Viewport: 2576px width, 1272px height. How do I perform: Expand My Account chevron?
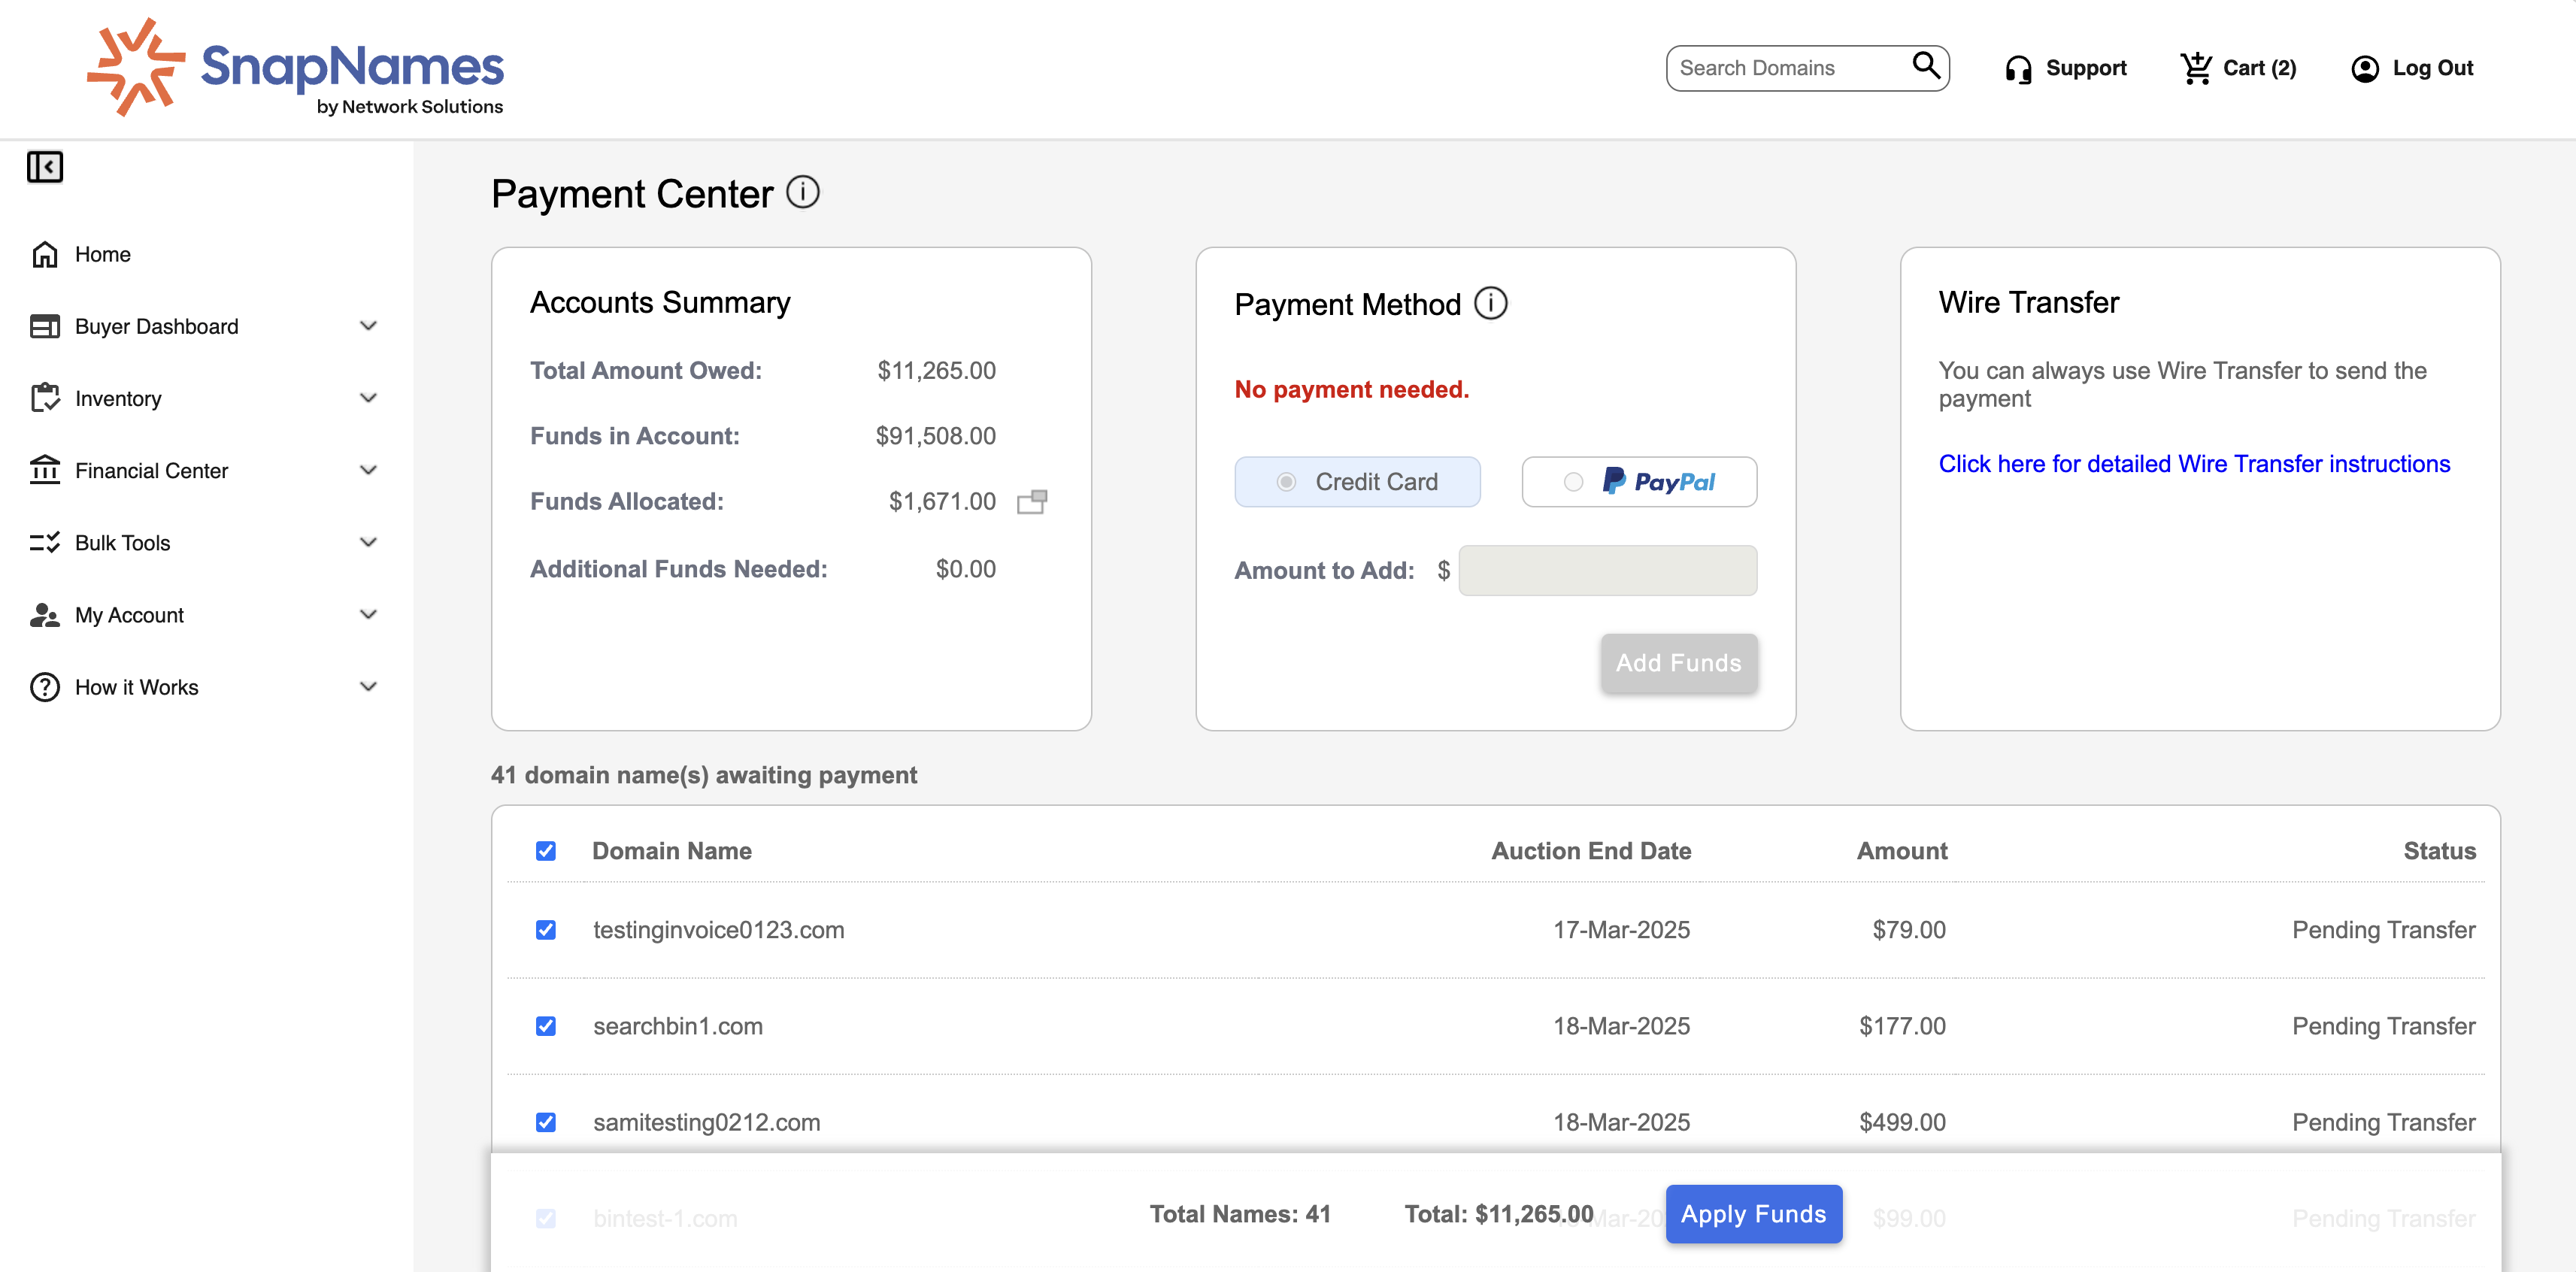click(x=369, y=614)
